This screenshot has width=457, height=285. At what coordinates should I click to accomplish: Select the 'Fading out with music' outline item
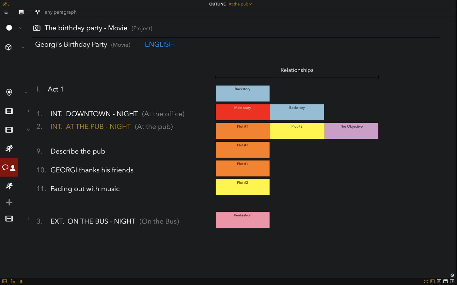[x=85, y=189]
